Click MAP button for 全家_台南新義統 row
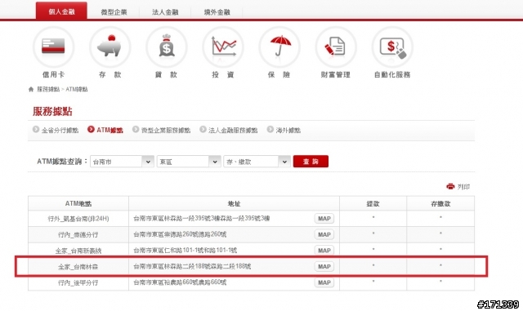 point(324,251)
